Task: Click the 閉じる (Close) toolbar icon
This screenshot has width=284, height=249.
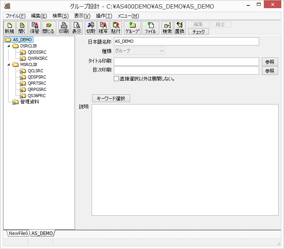Action: 49,28
